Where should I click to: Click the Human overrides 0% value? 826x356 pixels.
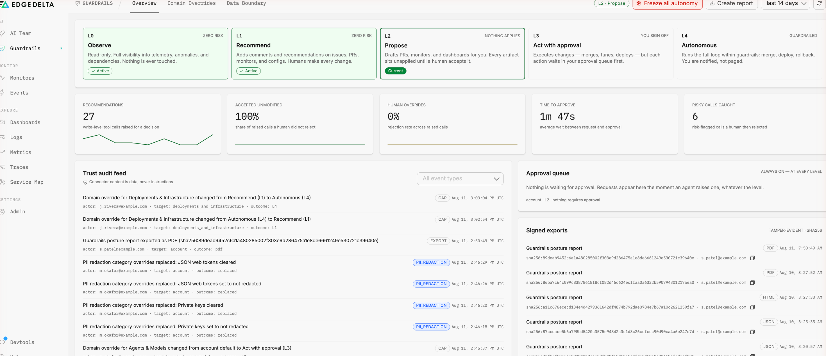point(393,116)
